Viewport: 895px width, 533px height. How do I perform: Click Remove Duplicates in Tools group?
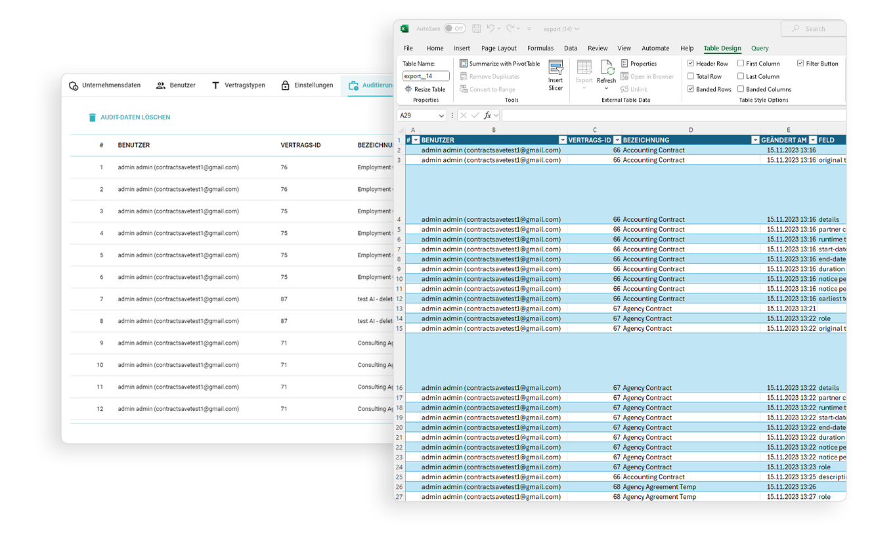coord(490,77)
